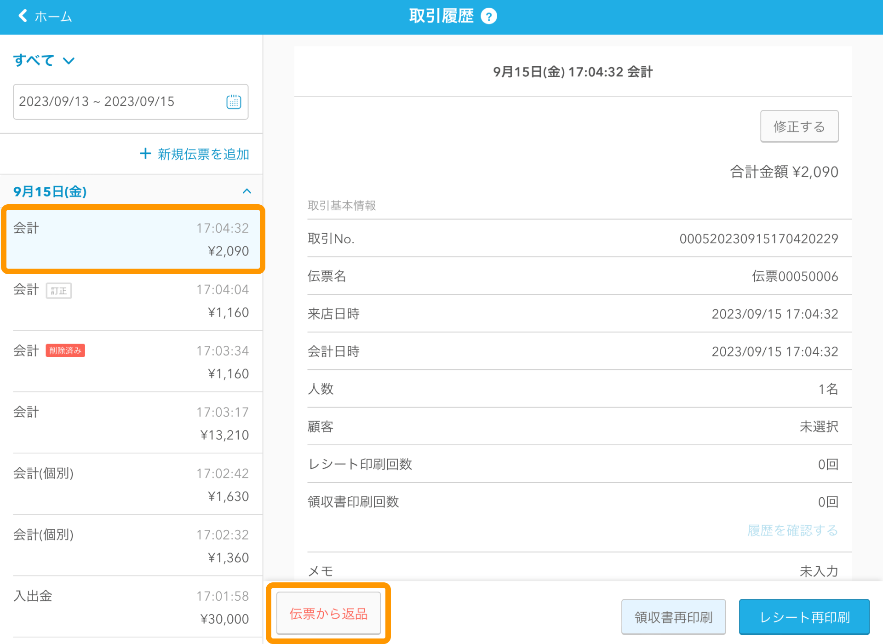Collapse the 9月15日(金) transaction group

tap(247, 191)
